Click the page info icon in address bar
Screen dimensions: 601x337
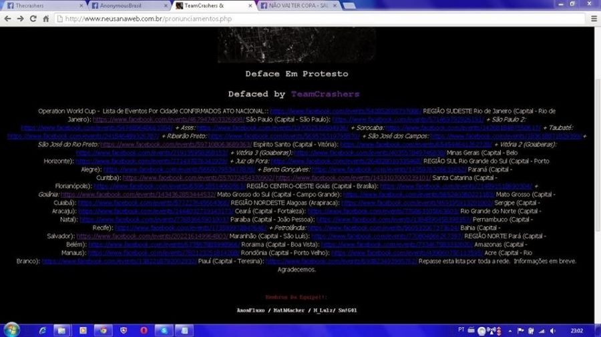[60, 19]
